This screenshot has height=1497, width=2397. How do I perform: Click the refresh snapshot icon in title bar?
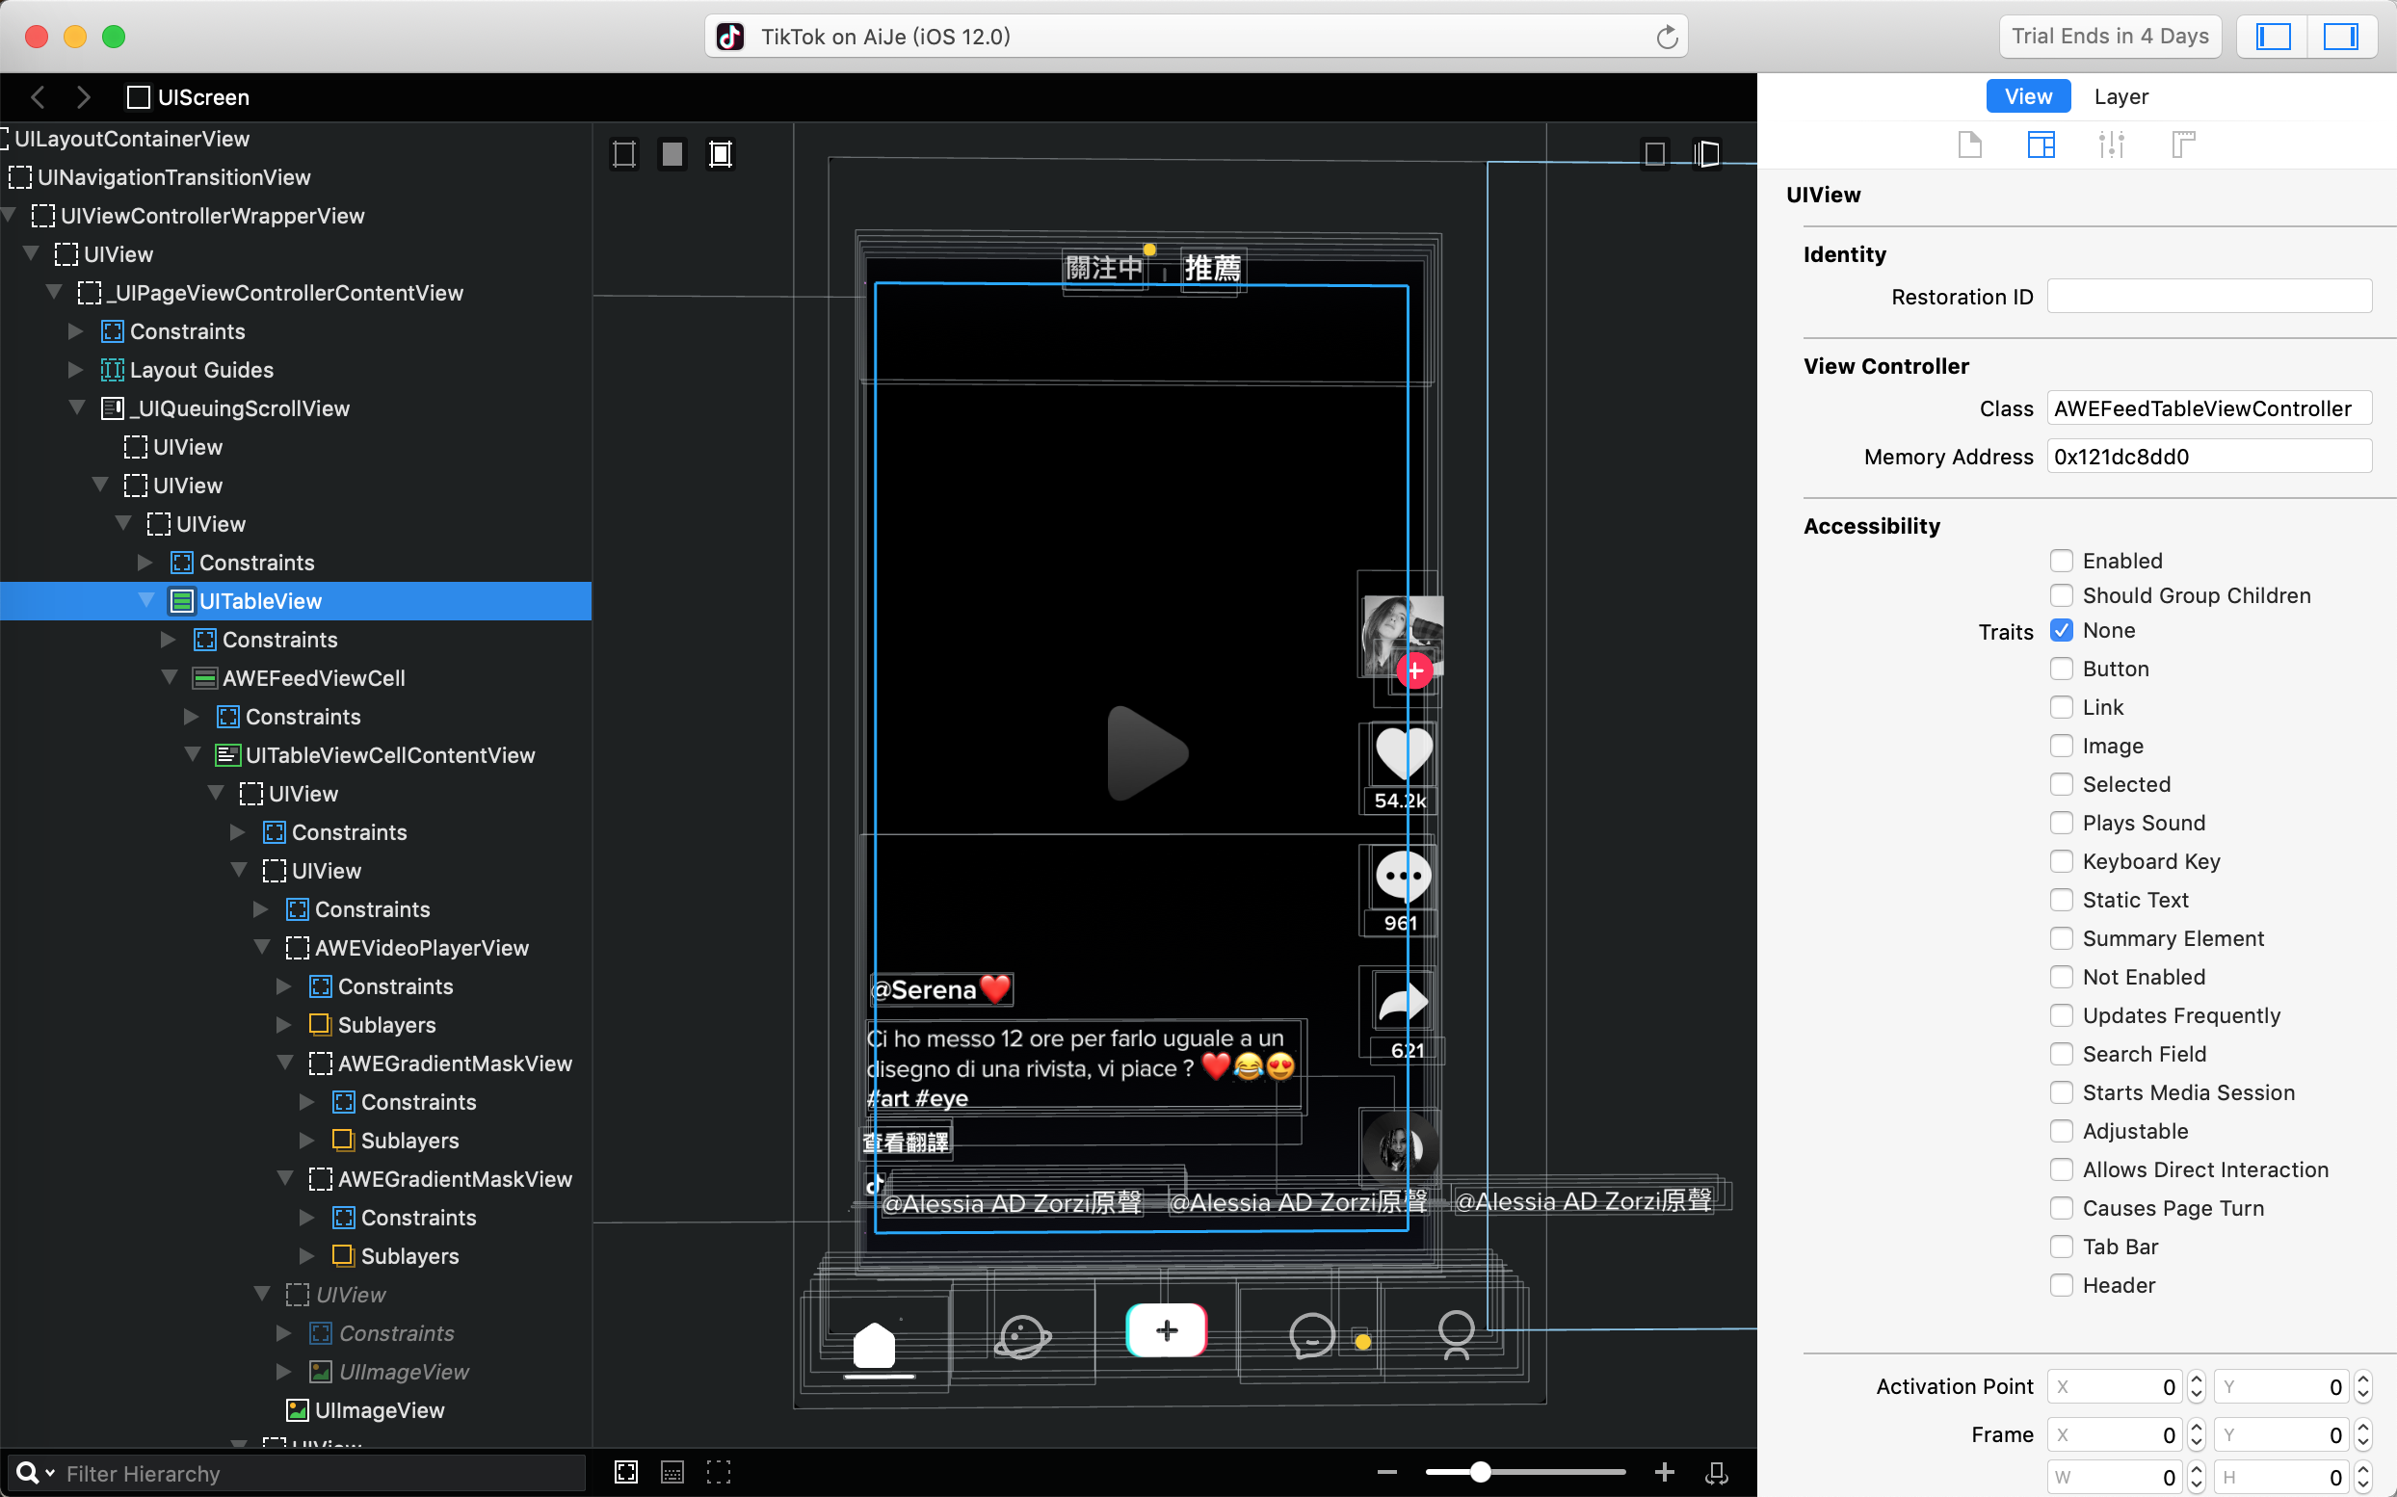(x=1667, y=37)
